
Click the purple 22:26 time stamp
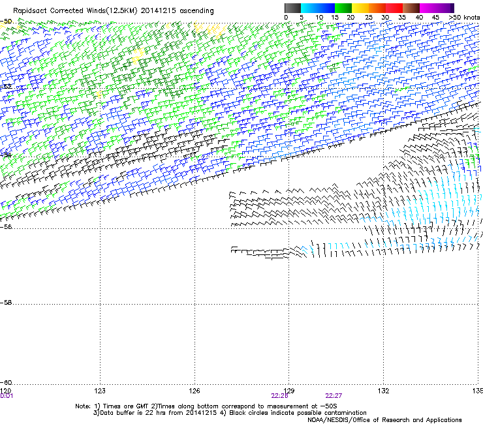[280, 396]
